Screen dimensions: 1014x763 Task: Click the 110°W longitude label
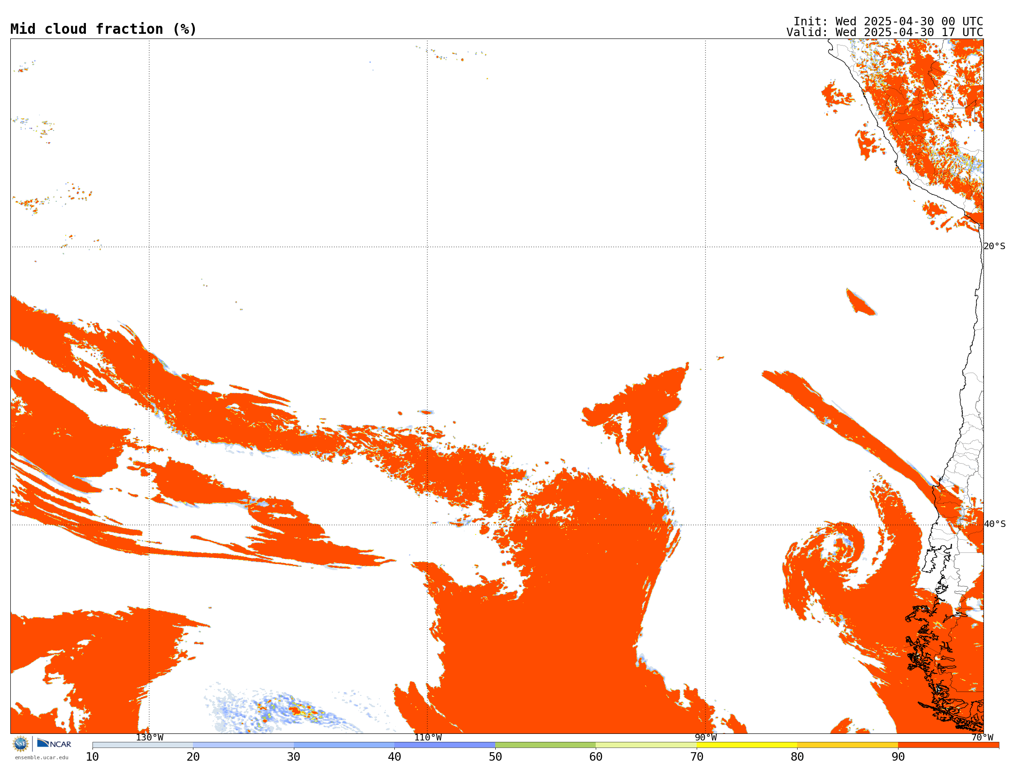coord(427,738)
